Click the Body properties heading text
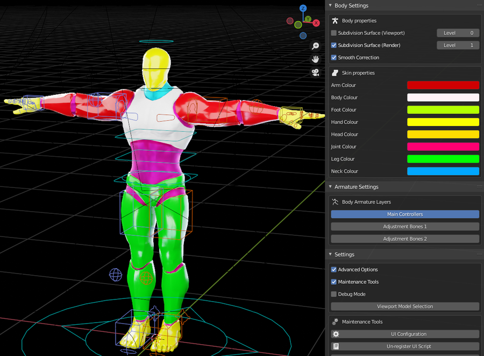This screenshot has width=484, height=356. (359, 20)
